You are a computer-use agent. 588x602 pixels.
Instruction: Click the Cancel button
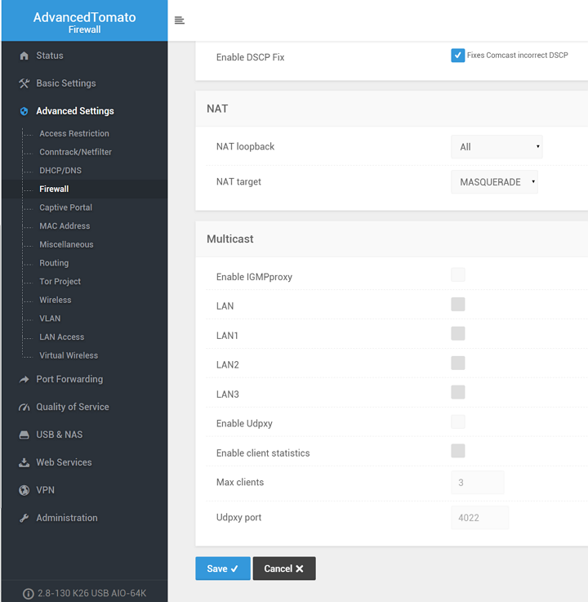click(x=284, y=569)
